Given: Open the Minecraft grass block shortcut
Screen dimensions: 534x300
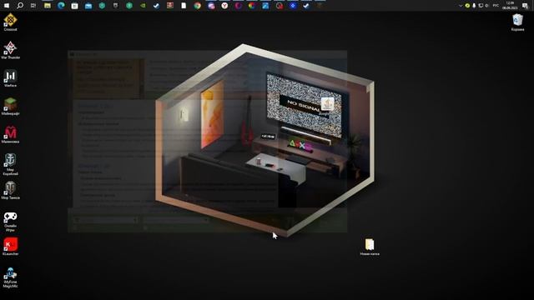Looking at the screenshot, I should 10,106.
